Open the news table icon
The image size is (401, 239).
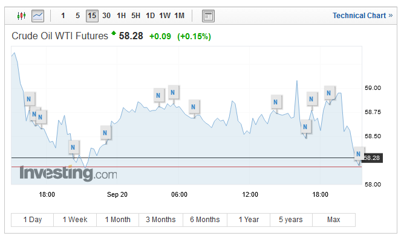coord(208,16)
